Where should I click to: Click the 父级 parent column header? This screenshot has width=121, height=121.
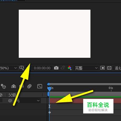(12, 95)
